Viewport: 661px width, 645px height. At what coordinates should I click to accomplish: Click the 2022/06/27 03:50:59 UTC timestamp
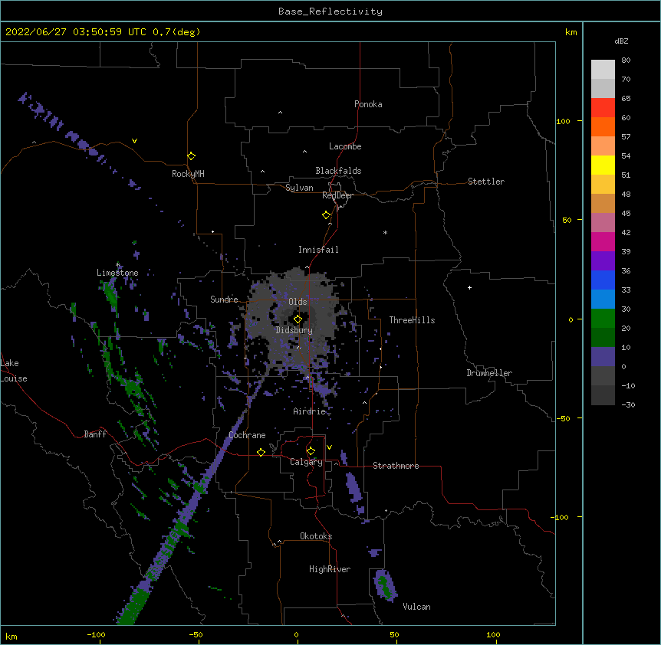click(103, 32)
